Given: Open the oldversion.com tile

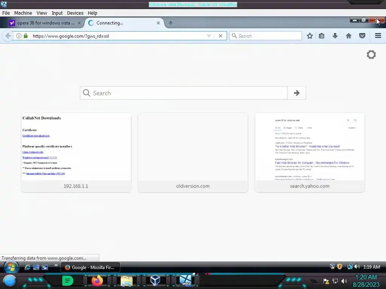Looking at the screenshot, I should coord(193,152).
